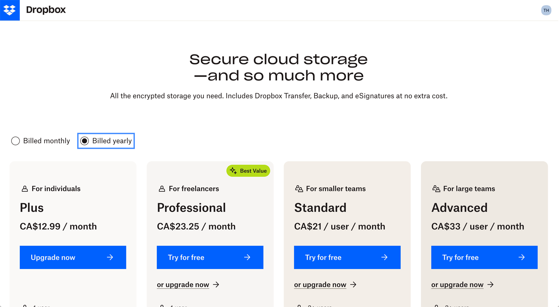Try the Advanced plan for free
Image resolution: width=559 pixels, height=307 pixels.
click(484, 257)
